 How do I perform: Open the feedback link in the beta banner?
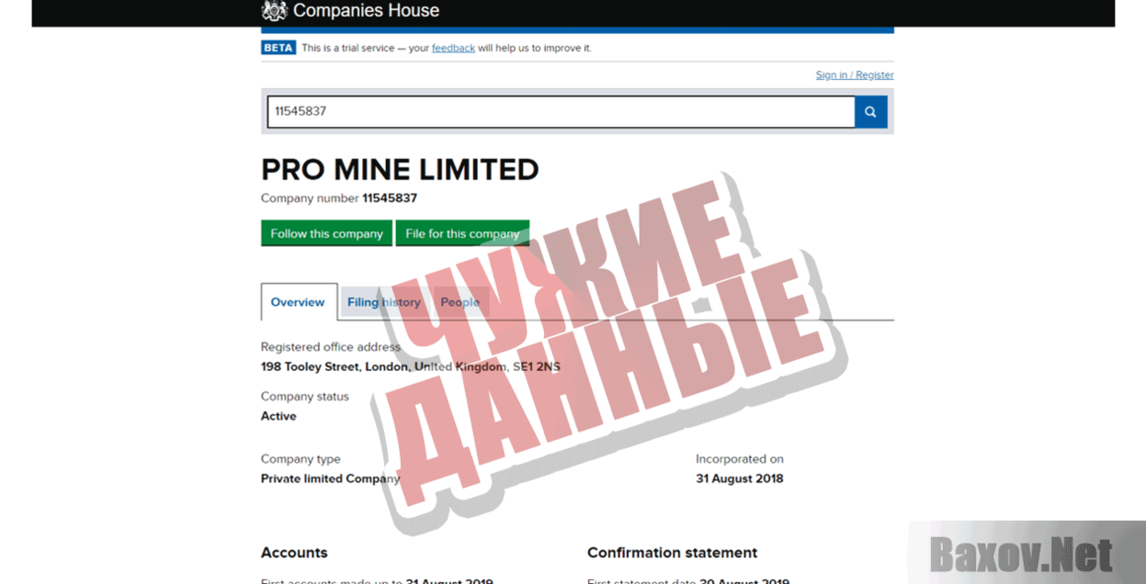[x=453, y=48]
